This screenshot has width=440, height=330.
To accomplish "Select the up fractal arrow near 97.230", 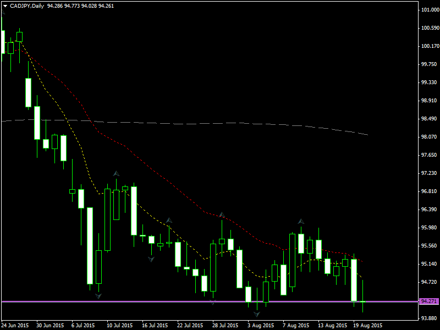I will tap(116, 174).
